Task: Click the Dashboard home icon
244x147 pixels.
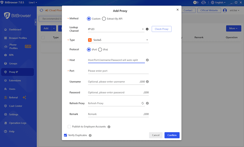Action: pyautogui.click(x=6, y=29)
